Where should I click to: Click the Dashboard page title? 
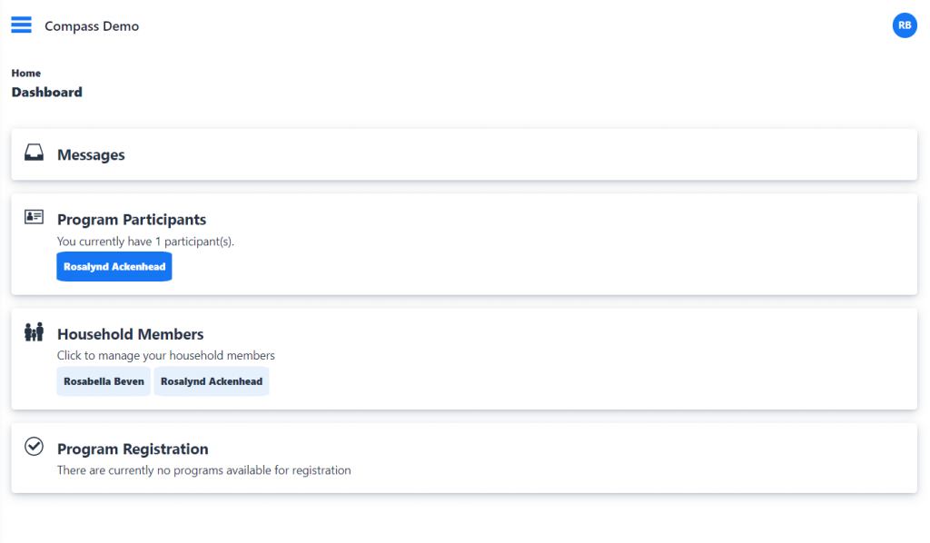tap(47, 92)
